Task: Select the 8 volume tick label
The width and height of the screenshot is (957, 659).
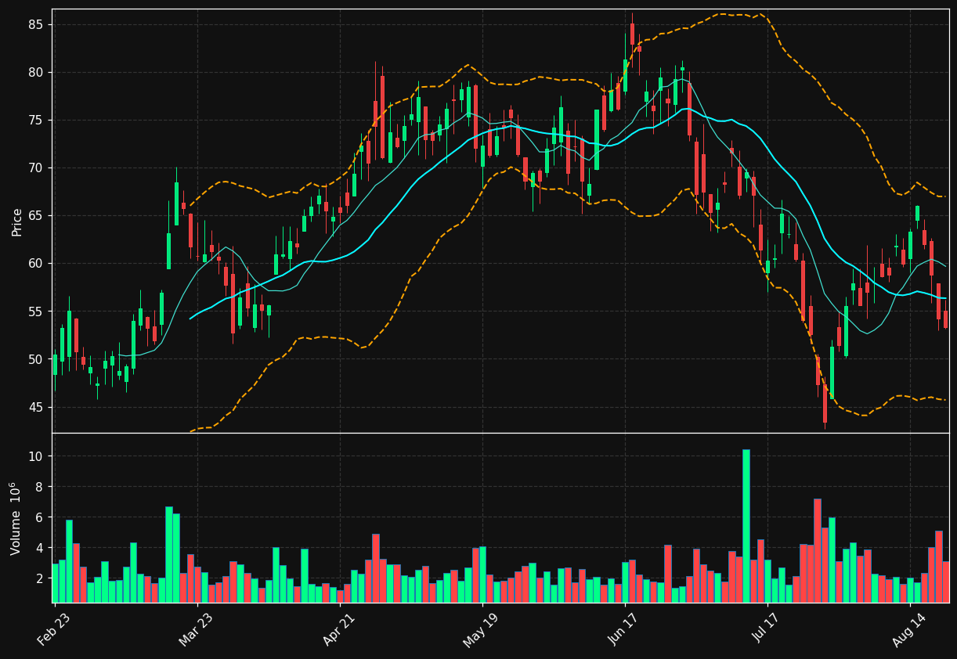Action: [x=39, y=487]
